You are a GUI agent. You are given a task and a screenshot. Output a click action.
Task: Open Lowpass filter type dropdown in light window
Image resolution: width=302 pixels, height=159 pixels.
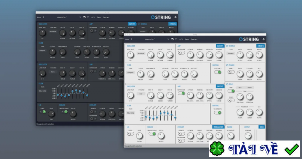[131, 72]
